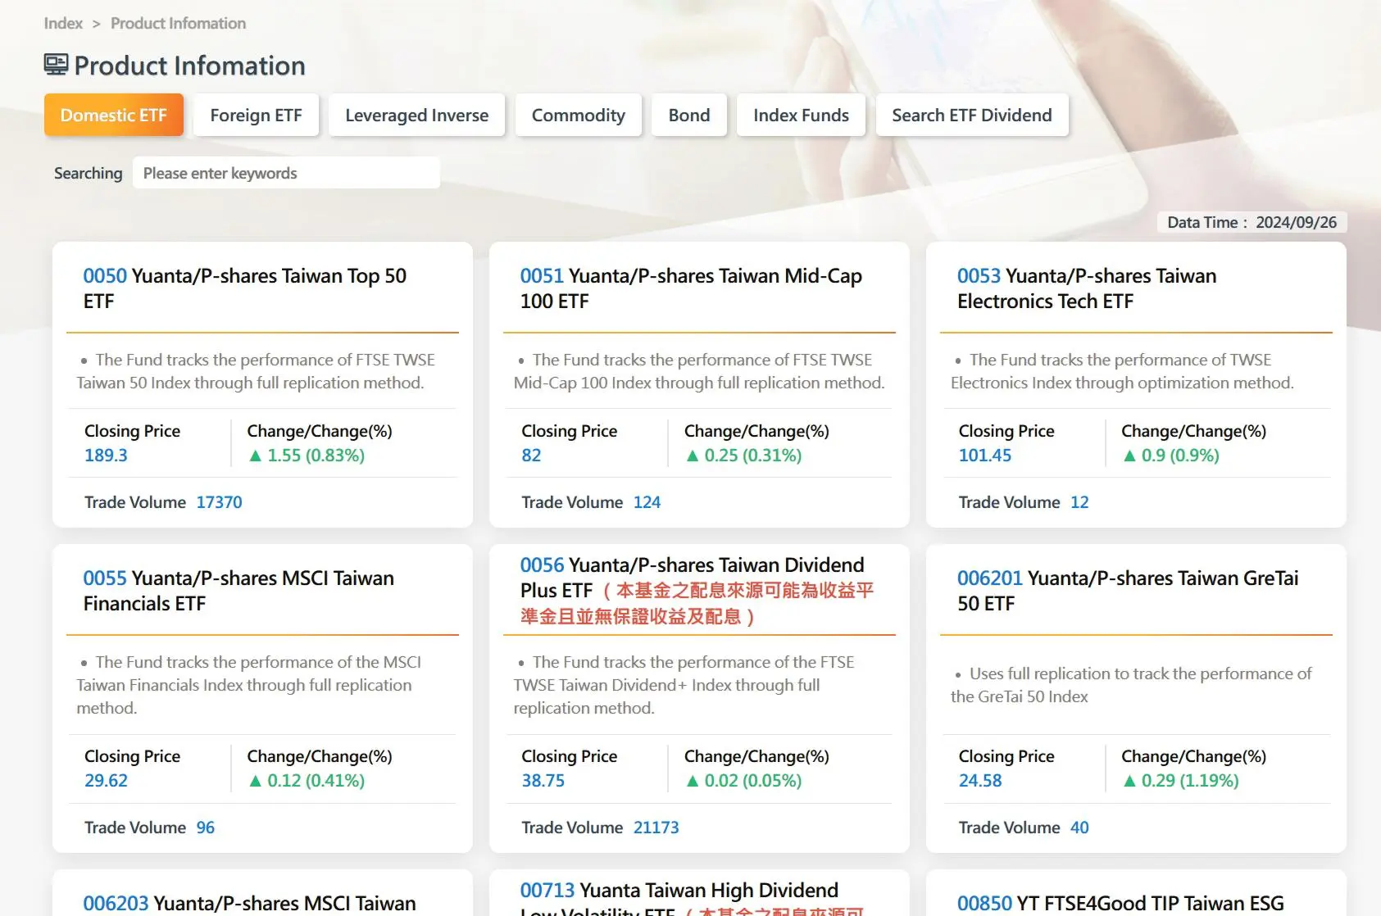The image size is (1381, 916).
Task: Open 0053 Taiwan Electronics Tech ETF
Action: pos(1087,288)
